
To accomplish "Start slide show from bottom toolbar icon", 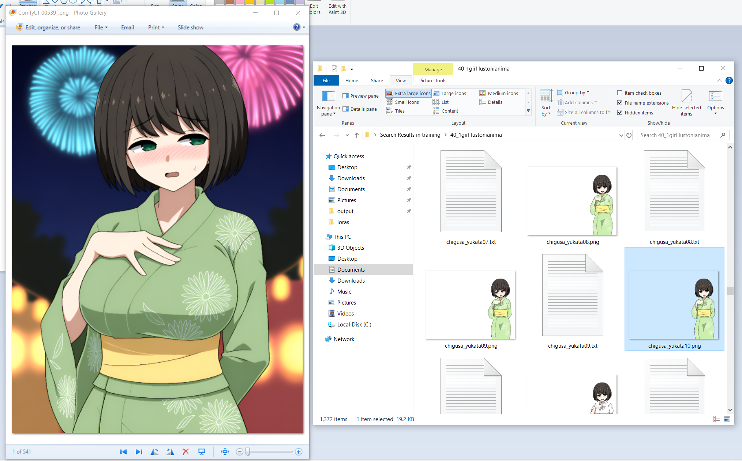I will [x=202, y=452].
